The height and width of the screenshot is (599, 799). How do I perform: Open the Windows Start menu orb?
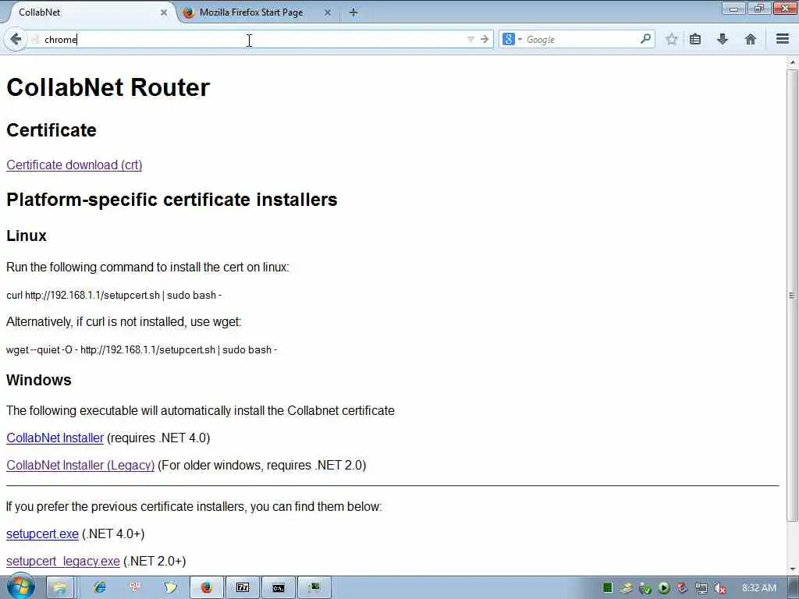[x=20, y=587]
